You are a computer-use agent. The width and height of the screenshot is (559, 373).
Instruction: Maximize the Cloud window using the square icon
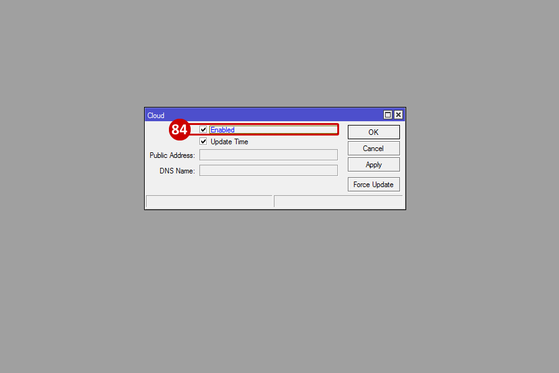(388, 115)
